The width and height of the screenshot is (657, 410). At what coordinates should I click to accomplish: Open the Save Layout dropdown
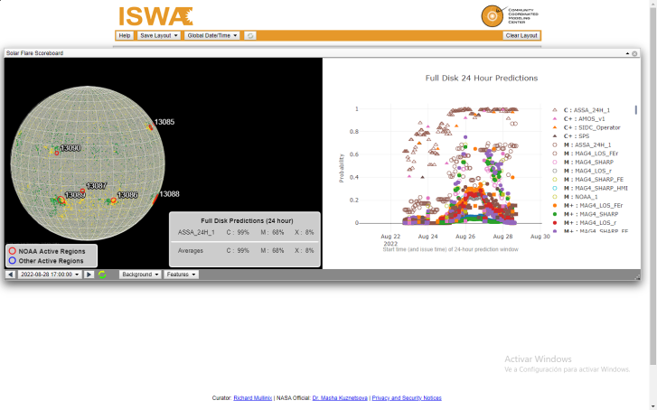(158, 35)
